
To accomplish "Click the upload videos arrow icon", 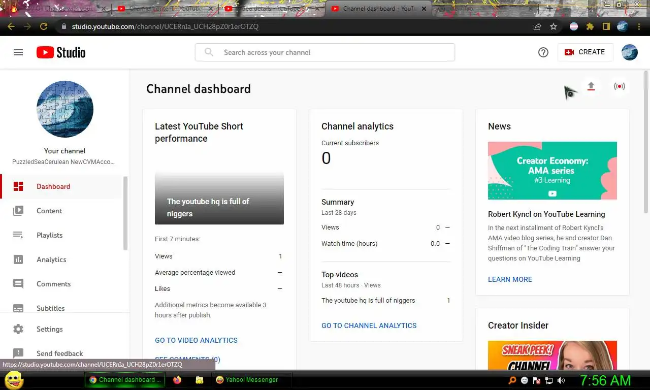I will [x=591, y=86].
